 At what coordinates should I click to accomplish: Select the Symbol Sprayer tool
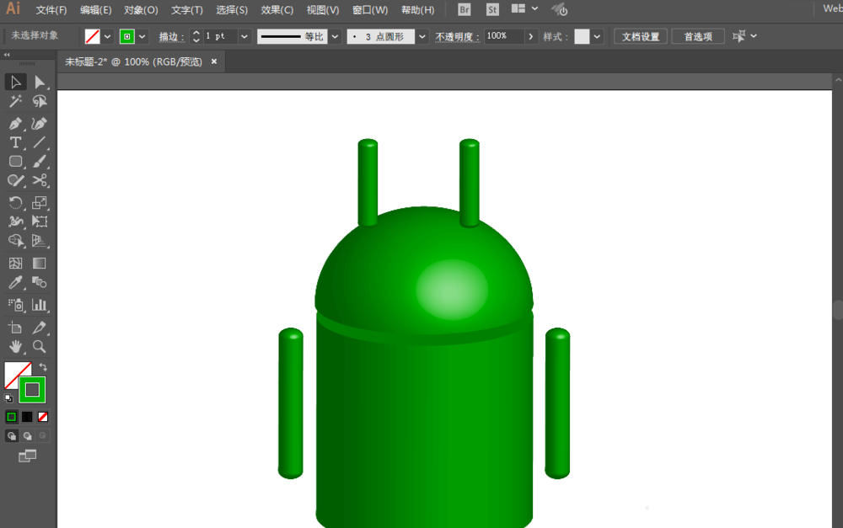15,305
